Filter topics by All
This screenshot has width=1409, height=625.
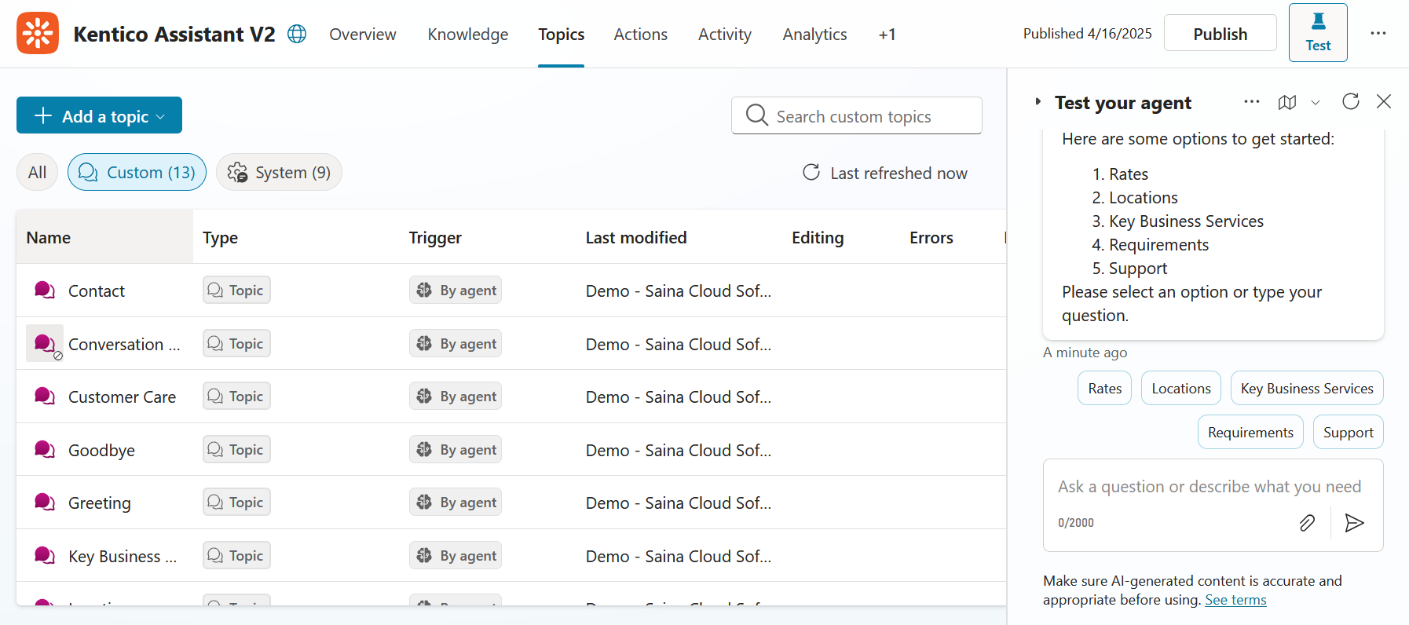pyautogui.click(x=37, y=172)
